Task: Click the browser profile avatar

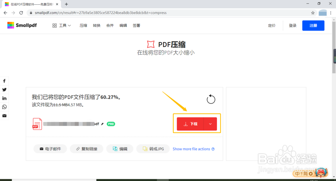Action: 323,13
